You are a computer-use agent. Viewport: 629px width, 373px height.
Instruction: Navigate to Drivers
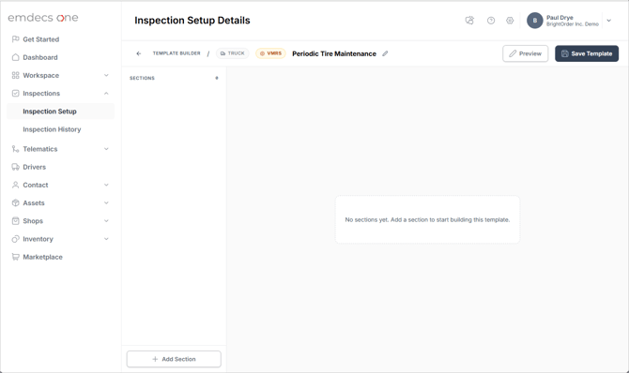pyautogui.click(x=35, y=167)
